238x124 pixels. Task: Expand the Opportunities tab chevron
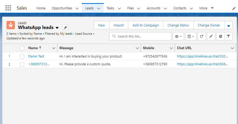(77, 9)
